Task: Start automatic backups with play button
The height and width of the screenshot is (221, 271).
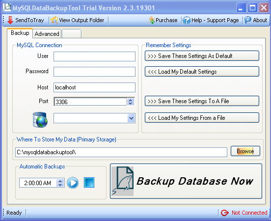Action: 73,183
